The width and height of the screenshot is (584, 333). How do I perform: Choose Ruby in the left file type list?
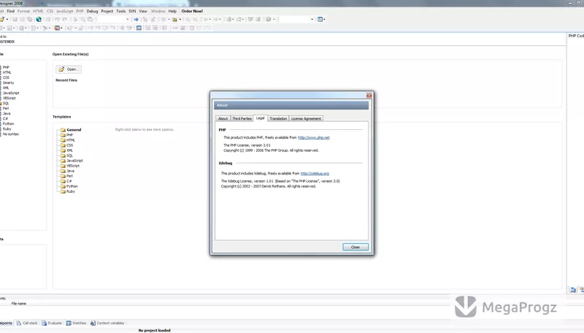coord(6,129)
